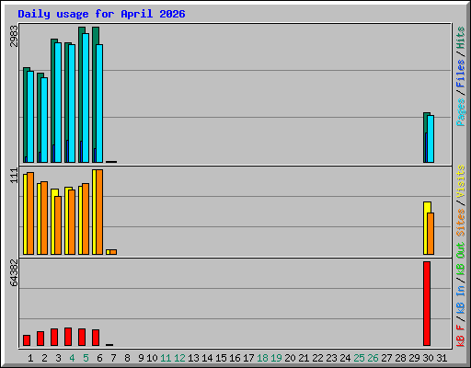Click day 7 on the x-axis
The width and height of the screenshot is (471, 368).
click(113, 358)
